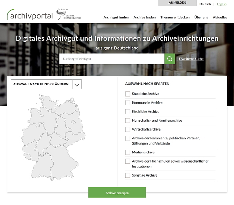This screenshot has height=205, width=234.
Task: Open the Archivgut finden menu
Action: [116, 17]
